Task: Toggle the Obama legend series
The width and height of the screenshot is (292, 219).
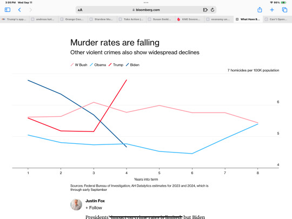Action: tap(98, 65)
